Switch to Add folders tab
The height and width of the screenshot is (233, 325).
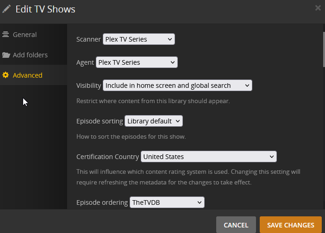33,55
